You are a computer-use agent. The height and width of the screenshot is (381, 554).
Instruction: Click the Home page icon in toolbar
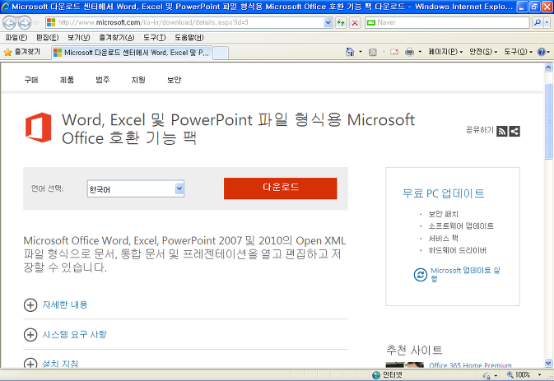(x=350, y=52)
